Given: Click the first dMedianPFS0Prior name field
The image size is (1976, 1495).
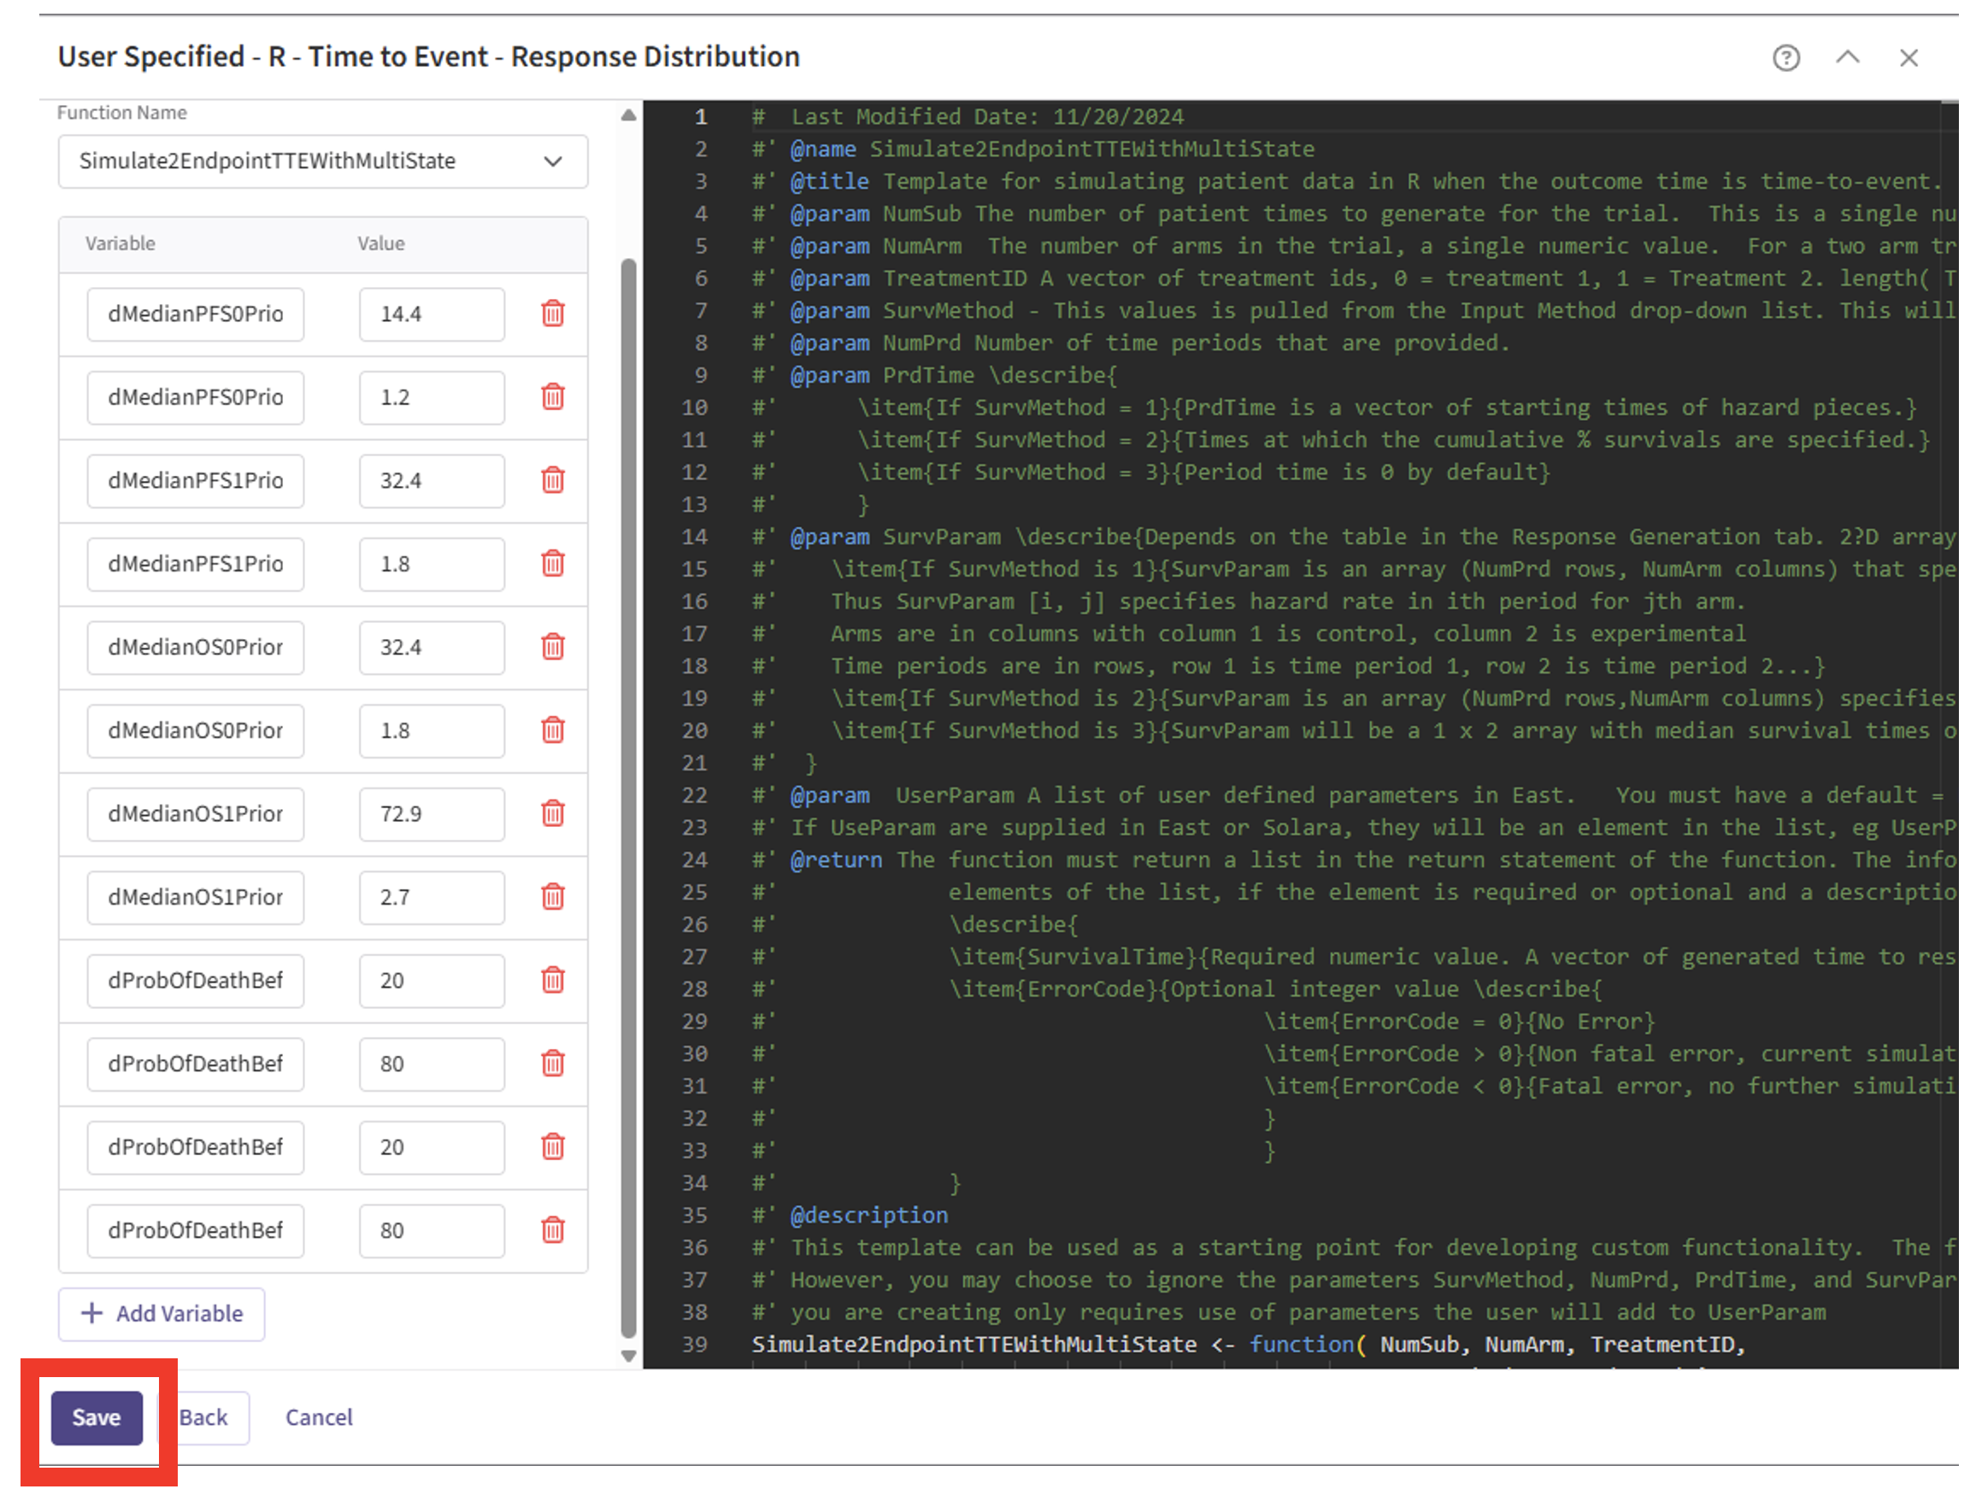Looking at the screenshot, I should pyautogui.click(x=196, y=314).
